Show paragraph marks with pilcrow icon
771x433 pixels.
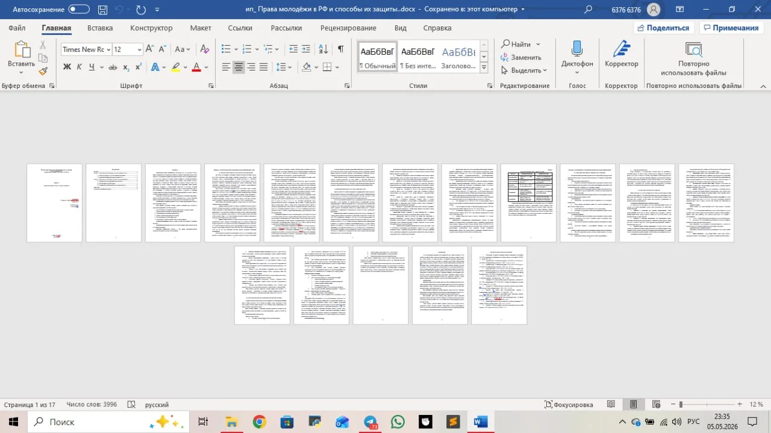(x=340, y=49)
